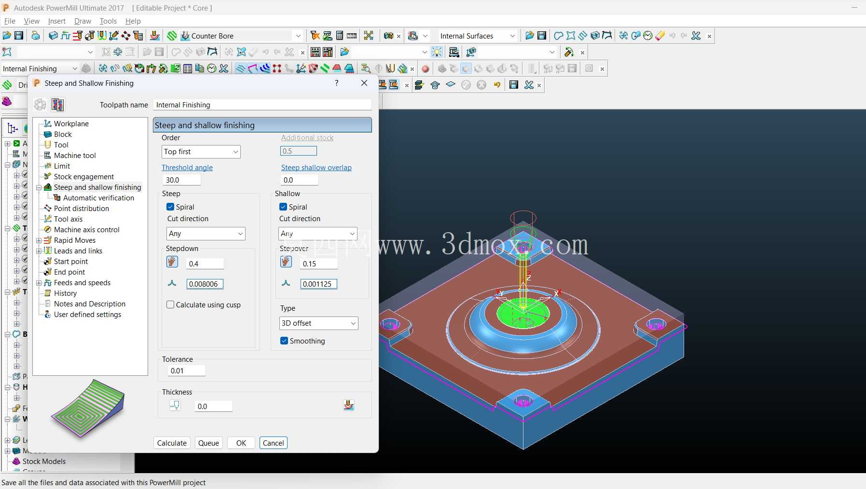
Task: Open the Draw menu
Action: 82,21
